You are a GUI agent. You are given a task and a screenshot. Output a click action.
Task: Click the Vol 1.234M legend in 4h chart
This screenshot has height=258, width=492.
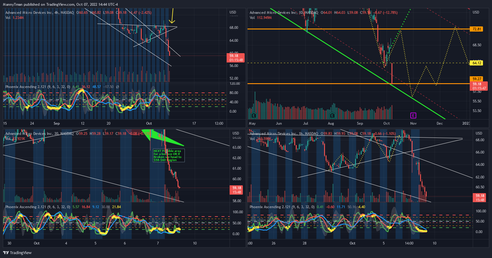click(x=14, y=18)
